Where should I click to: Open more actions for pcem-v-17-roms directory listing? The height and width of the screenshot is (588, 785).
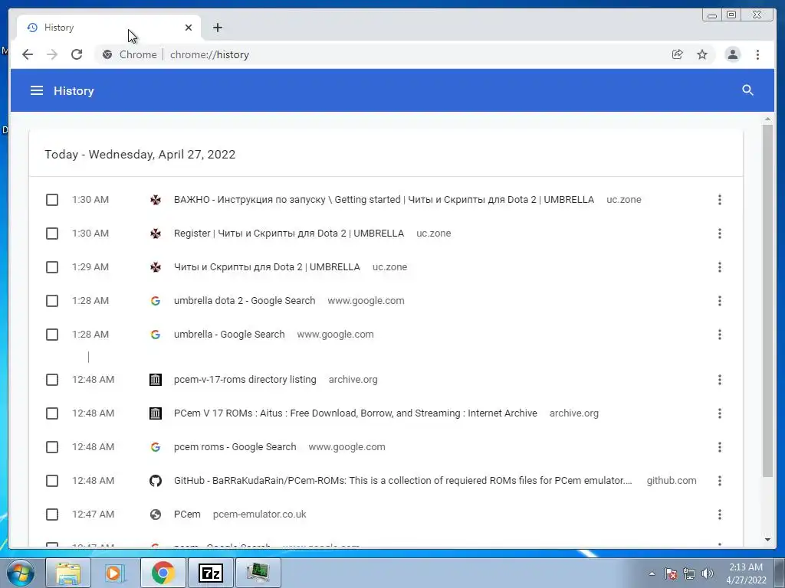pyautogui.click(x=719, y=380)
